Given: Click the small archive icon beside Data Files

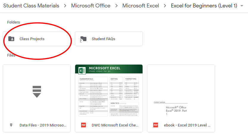Looking at the screenshot, I should click(x=11, y=125).
